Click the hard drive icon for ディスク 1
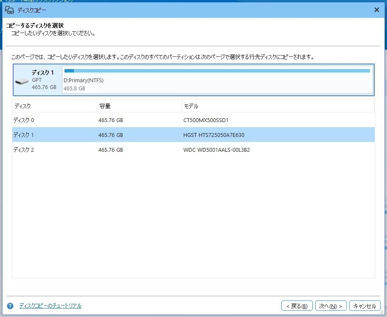 coord(22,81)
